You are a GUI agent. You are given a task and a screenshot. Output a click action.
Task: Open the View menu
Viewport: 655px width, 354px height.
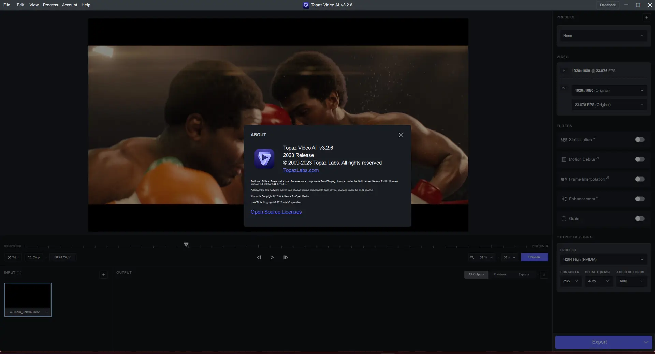pos(34,5)
